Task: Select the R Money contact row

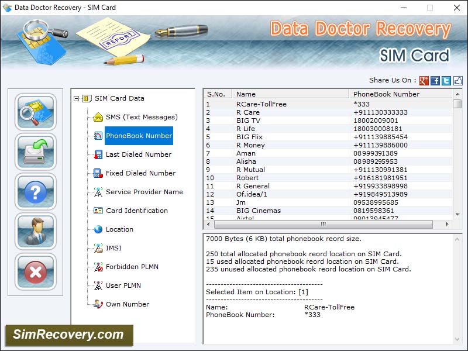Action: [328, 145]
